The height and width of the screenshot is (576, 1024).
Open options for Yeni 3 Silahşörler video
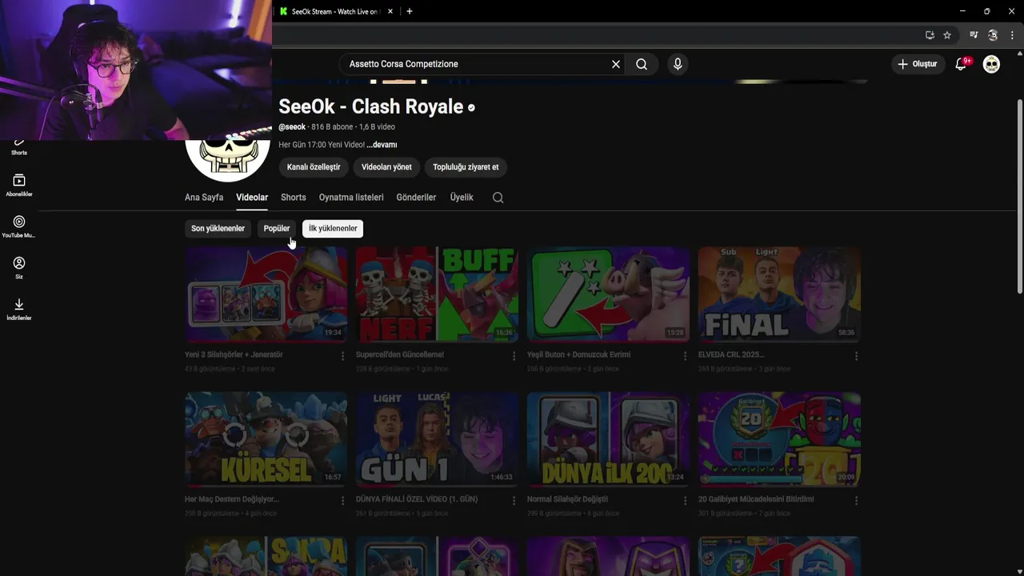[343, 355]
